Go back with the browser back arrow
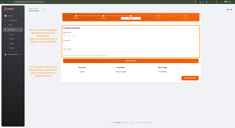 click(x=2, y=2)
